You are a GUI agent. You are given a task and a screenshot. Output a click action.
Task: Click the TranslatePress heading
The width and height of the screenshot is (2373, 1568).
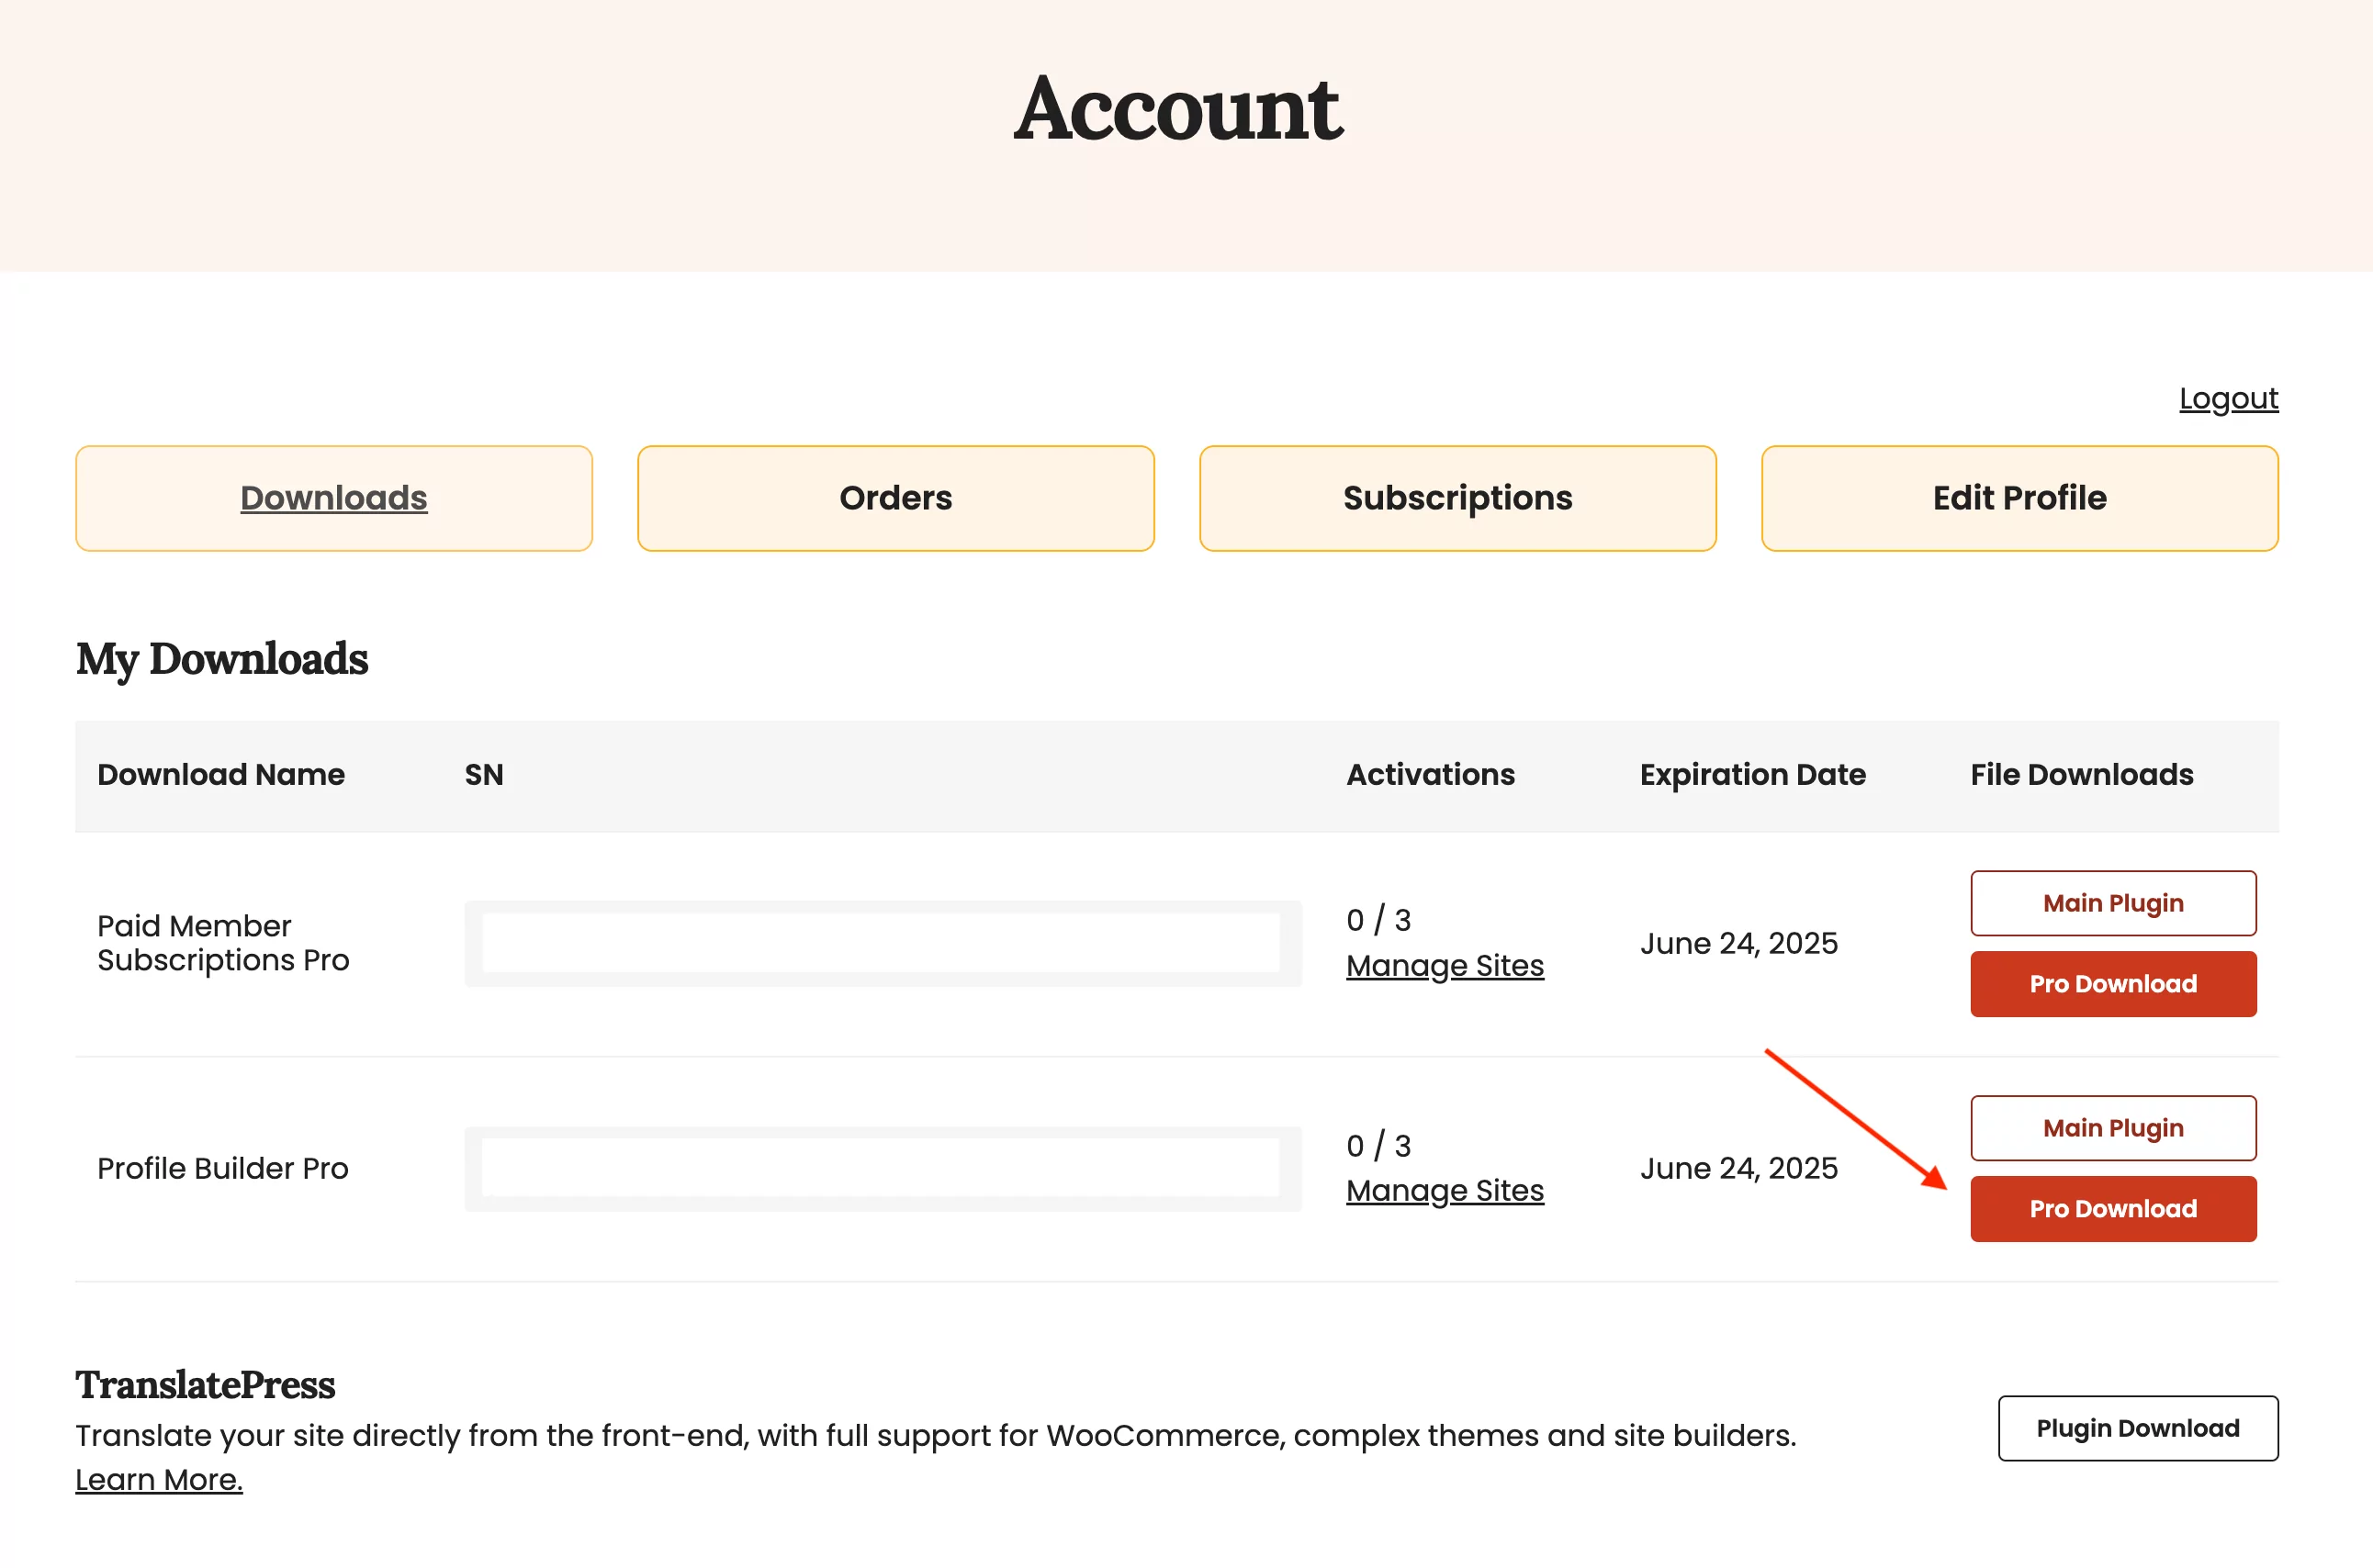(x=205, y=1385)
